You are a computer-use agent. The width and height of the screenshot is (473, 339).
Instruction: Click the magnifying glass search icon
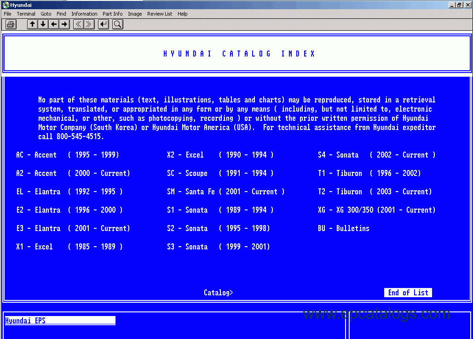(x=118, y=24)
